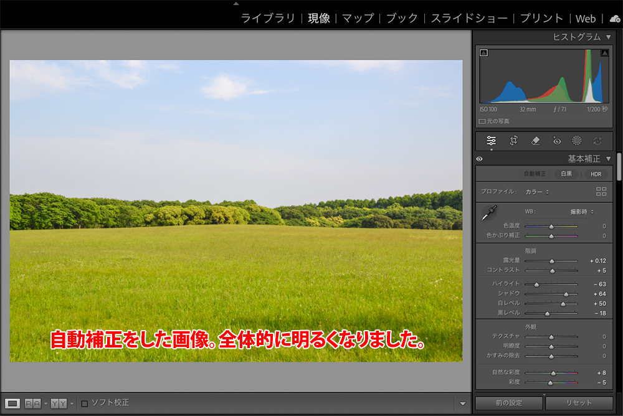Image resolution: width=623 pixels, height=416 pixels.
Task: Enable the ソフト校正 checkbox
Action: point(85,403)
